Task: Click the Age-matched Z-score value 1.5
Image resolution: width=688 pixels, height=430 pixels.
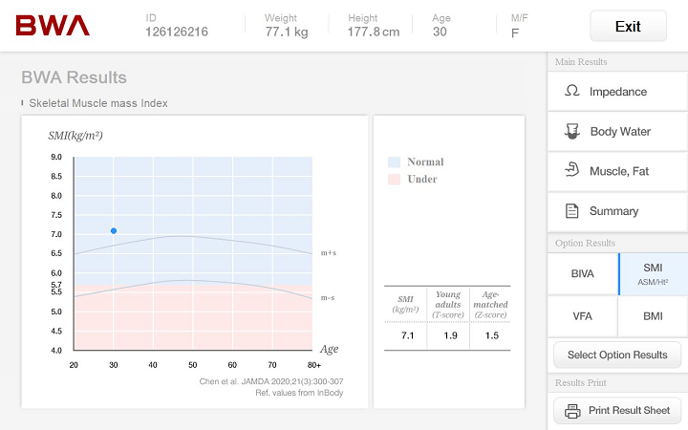Action: pos(490,335)
